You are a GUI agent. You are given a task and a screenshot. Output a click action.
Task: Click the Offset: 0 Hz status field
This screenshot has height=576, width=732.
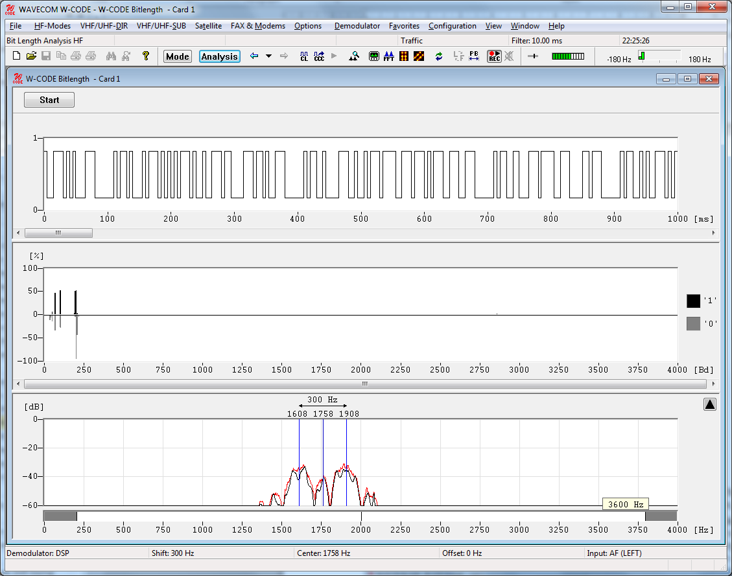pos(511,553)
